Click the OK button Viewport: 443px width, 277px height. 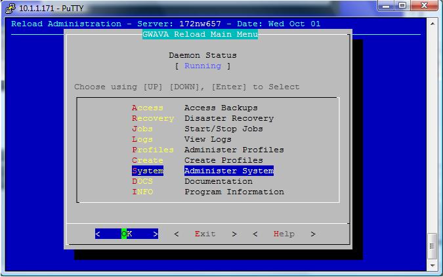(x=127, y=234)
